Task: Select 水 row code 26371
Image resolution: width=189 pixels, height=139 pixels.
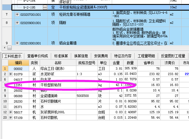Action: [x=19, y=107]
